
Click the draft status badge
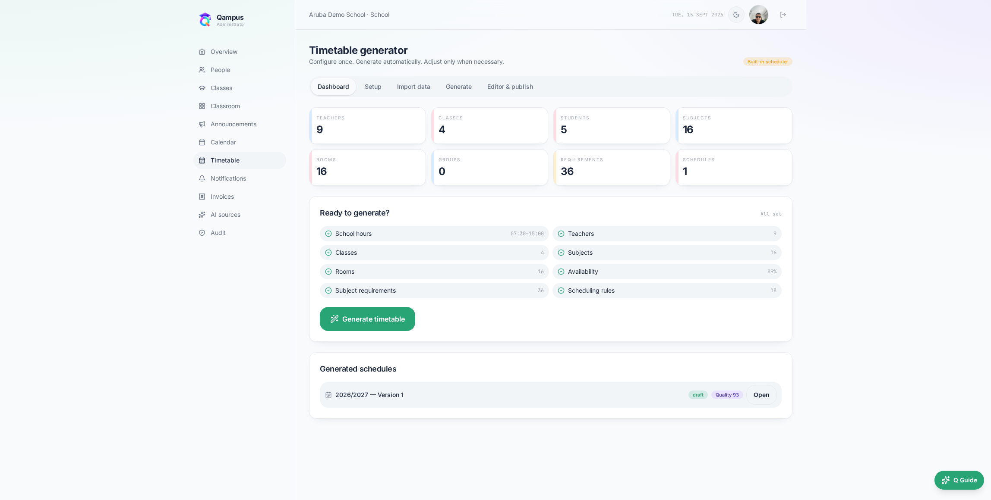click(x=698, y=395)
